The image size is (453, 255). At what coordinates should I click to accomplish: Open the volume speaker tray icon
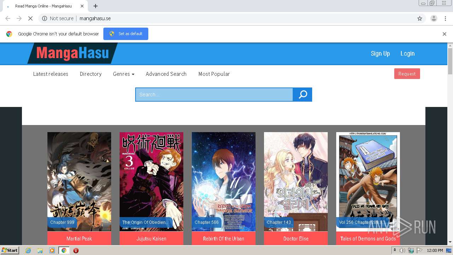point(402,250)
